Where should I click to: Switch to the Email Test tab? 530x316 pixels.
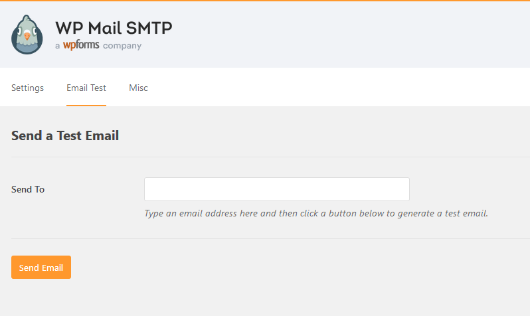coord(86,88)
